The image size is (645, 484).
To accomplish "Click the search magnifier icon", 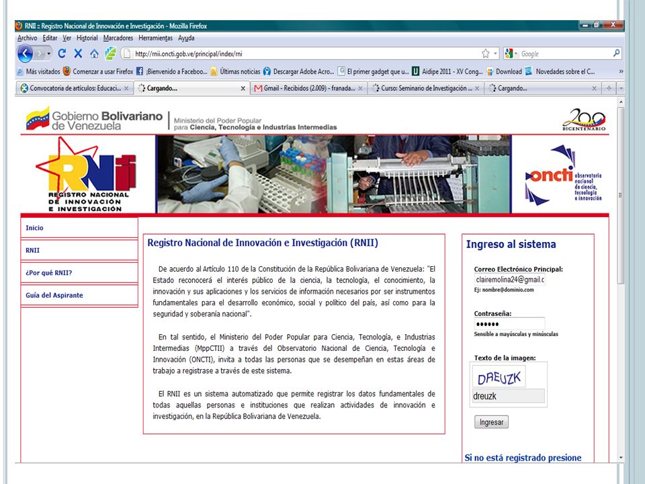I will pyautogui.click(x=616, y=53).
